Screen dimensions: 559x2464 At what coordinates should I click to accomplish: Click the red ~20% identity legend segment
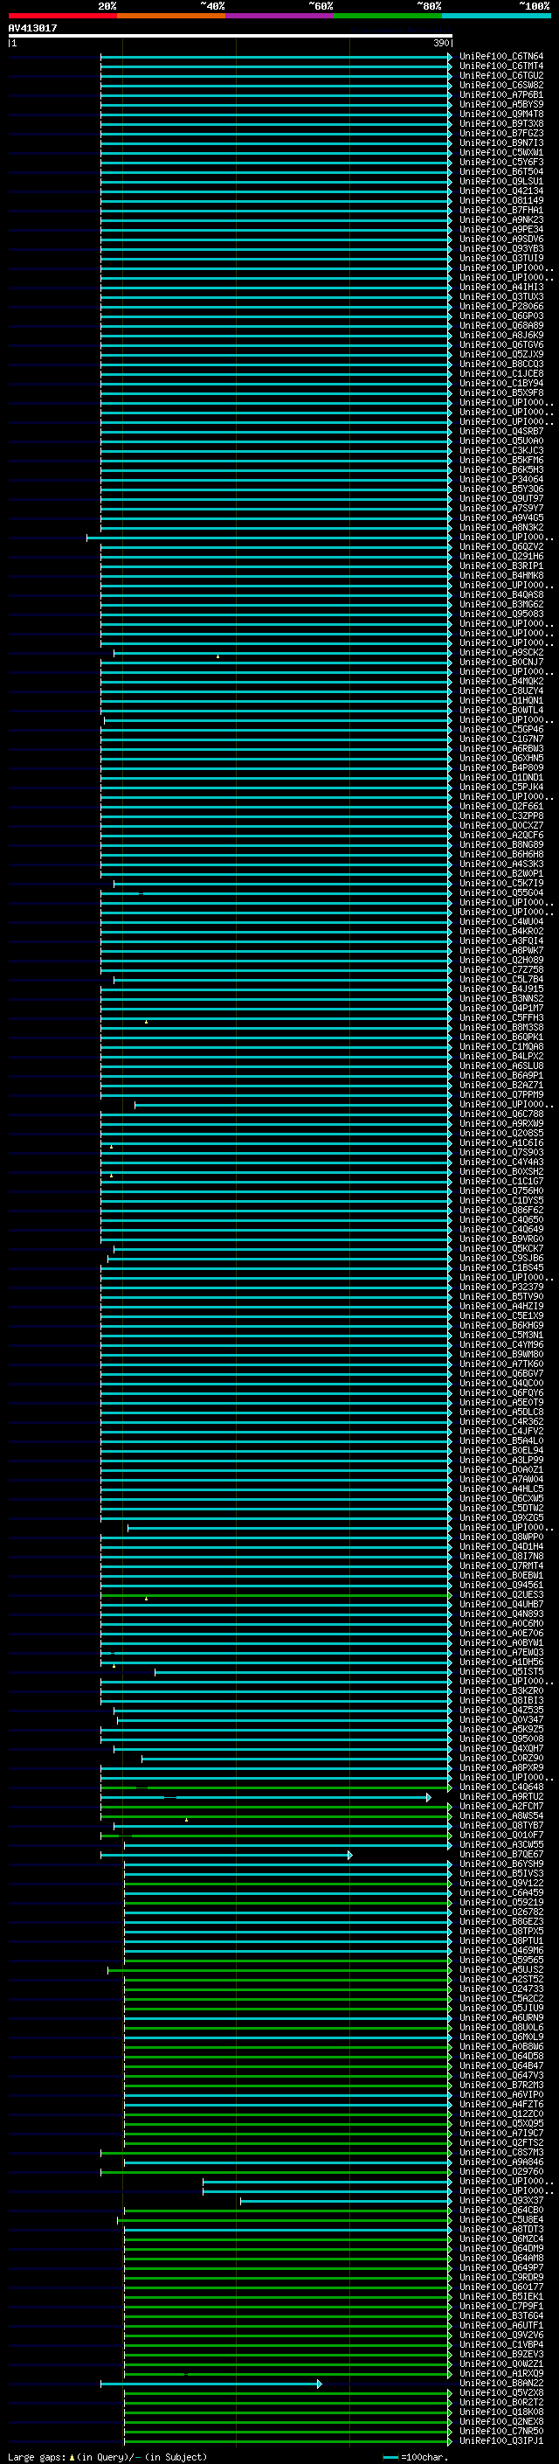tap(63, 16)
